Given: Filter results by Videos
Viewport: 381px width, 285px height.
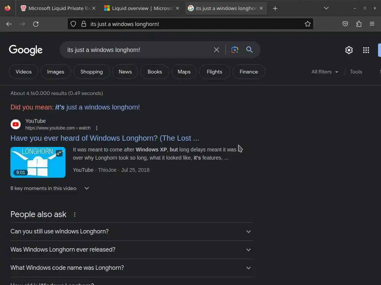Looking at the screenshot, I should (x=23, y=72).
